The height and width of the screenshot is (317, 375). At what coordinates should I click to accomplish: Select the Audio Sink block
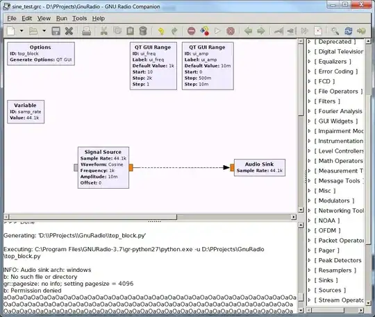click(x=260, y=167)
